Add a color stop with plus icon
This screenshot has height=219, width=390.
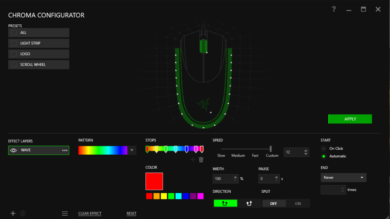click(x=193, y=160)
